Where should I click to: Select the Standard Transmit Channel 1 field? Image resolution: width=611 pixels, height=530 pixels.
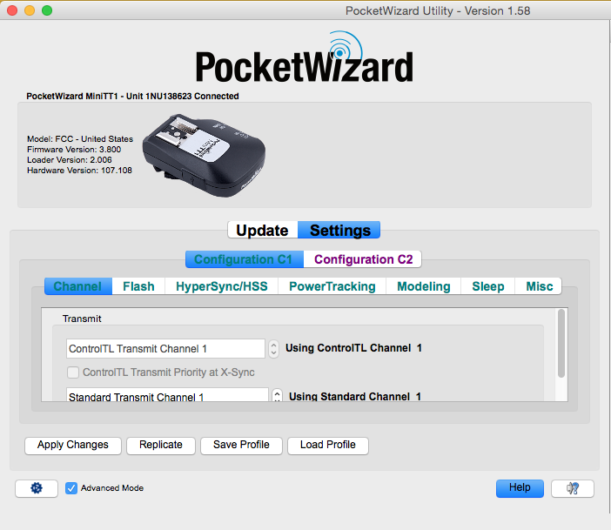[x=168, y=394]
